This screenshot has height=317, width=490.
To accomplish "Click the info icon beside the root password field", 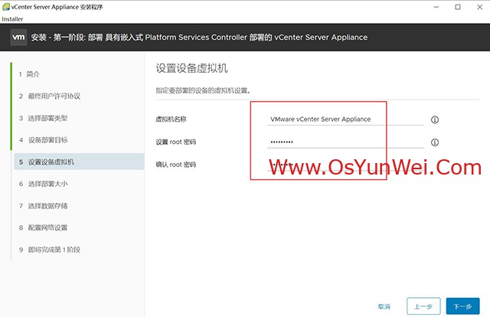I will (435, 142).
